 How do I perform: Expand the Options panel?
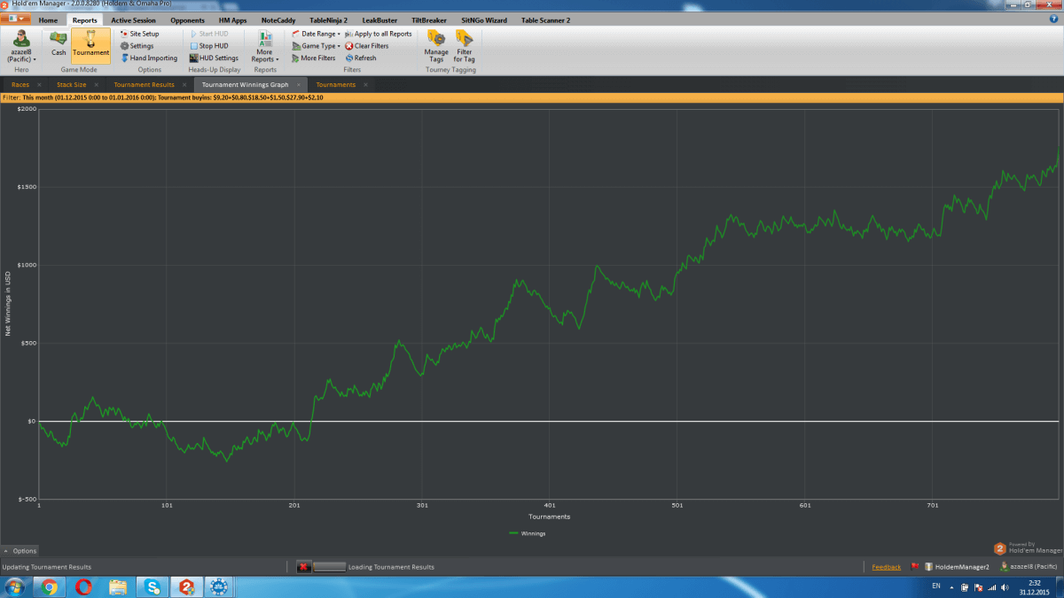click(x=20, y=551)
